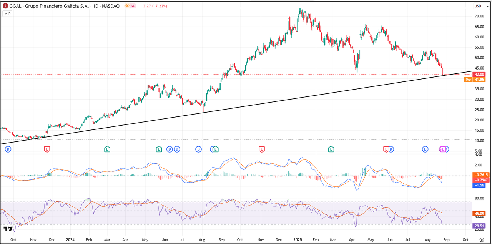
Task: Click the -3.27 (-7.22%) change text
Action: [154, 6]
